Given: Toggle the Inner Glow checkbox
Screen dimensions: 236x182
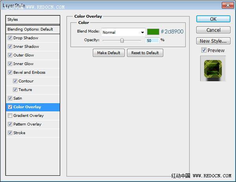Looking at the screenshot, I should pos(10,64).
